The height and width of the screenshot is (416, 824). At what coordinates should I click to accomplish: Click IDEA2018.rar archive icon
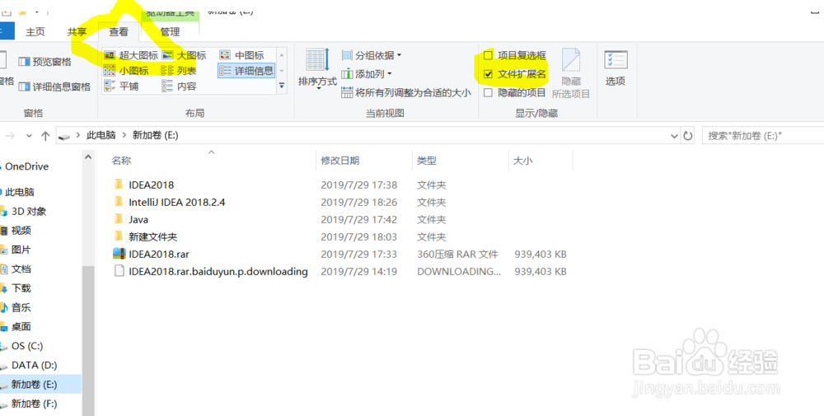(119, 254)
